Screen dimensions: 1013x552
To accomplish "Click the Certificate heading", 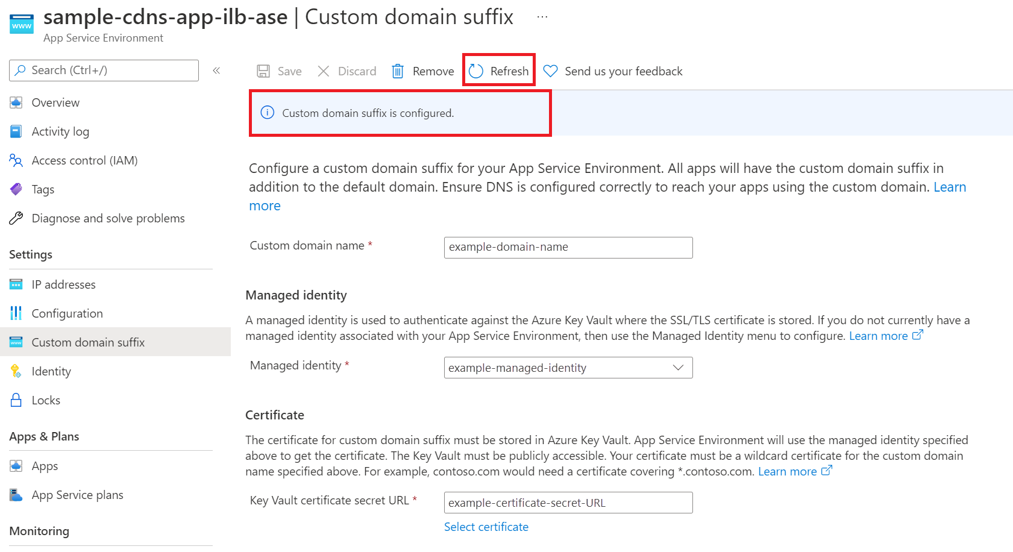I will pos(275,415).
